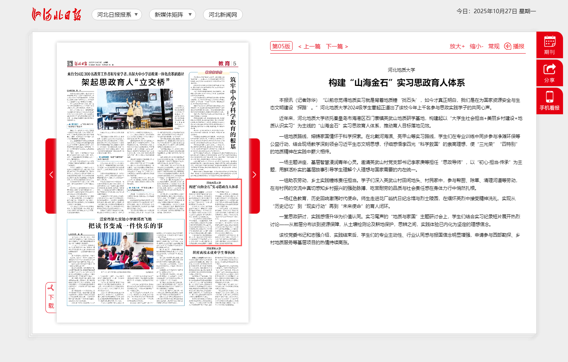Go to 上一篇 previous article
The height and width of the screenshot is (362, 568).
[x=309, y=46]
